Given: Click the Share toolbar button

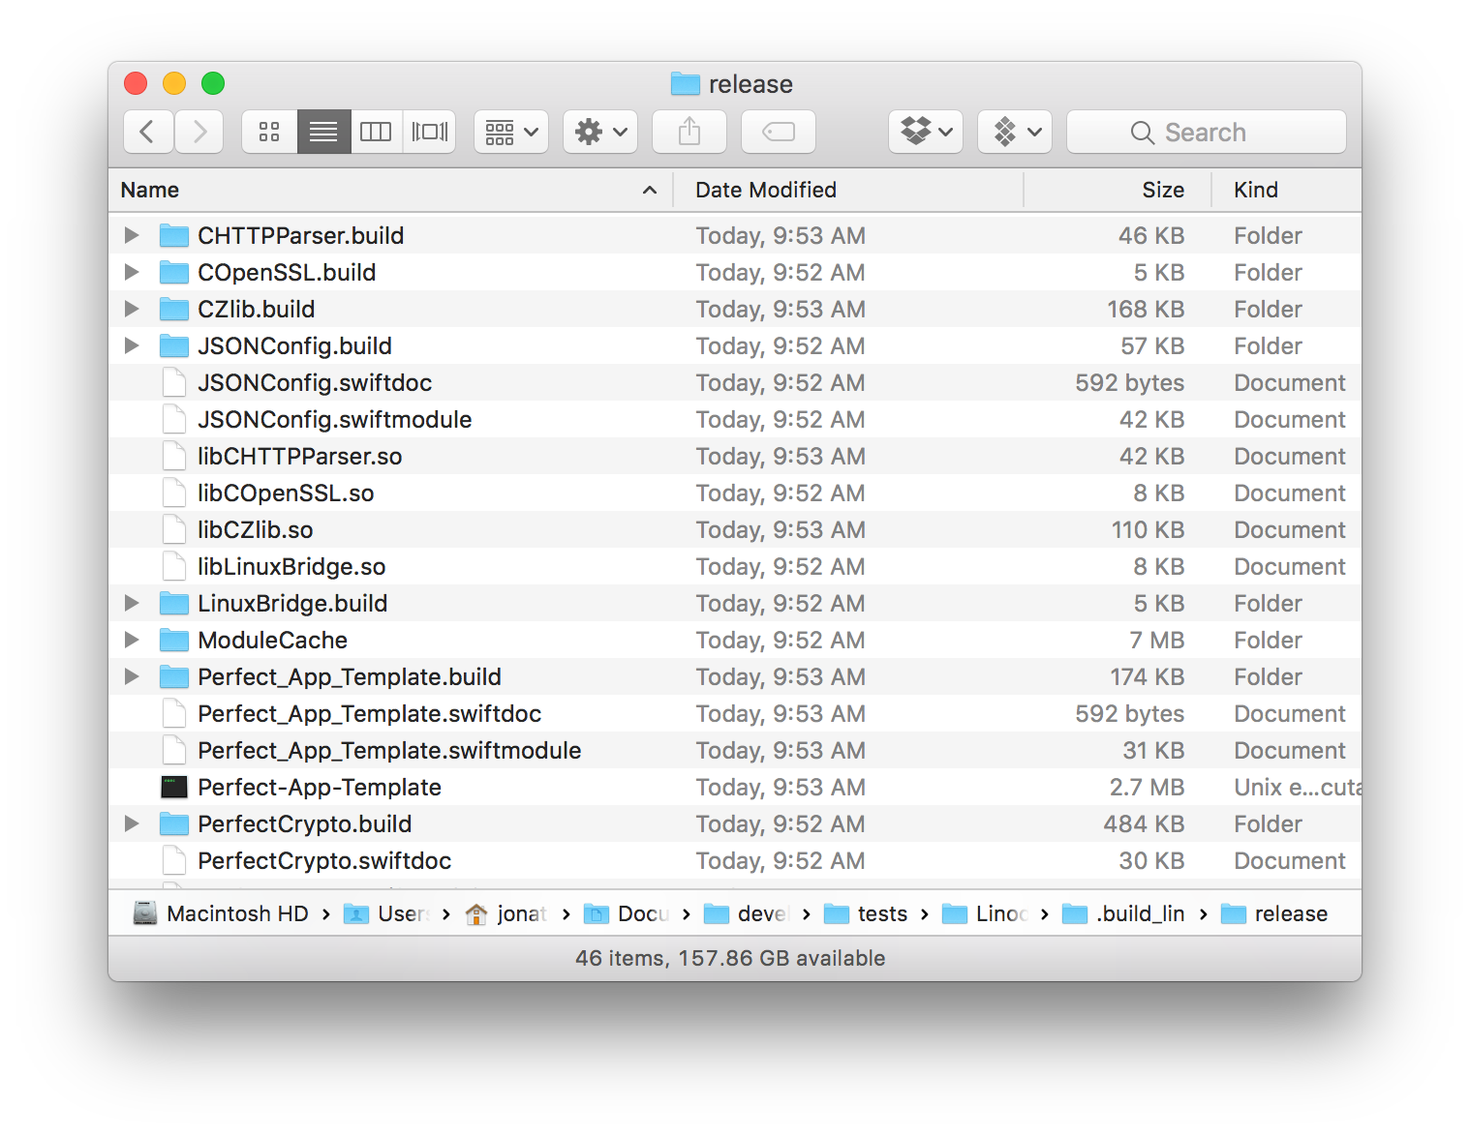Looking at the screenshot, I should 689,132.
